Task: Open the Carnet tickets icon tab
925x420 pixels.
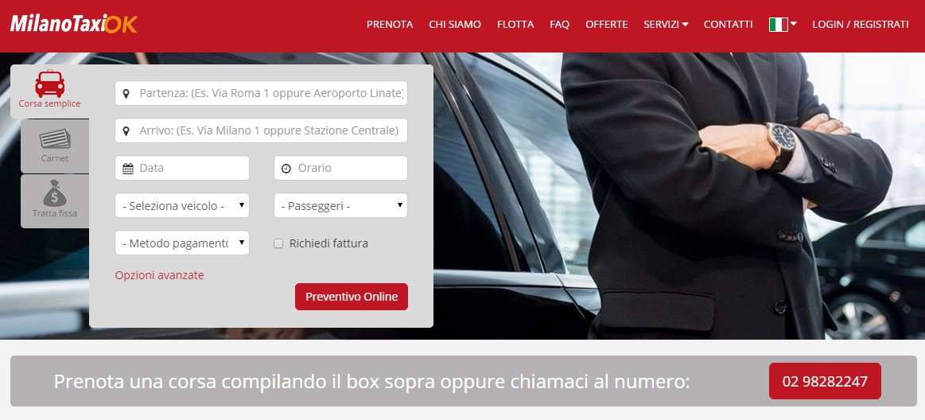Action: [55, 139]
